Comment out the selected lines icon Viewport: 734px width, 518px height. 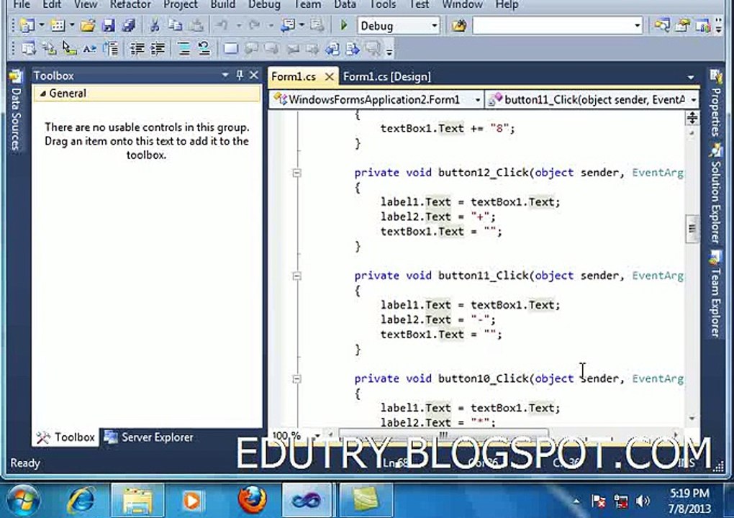183,48
